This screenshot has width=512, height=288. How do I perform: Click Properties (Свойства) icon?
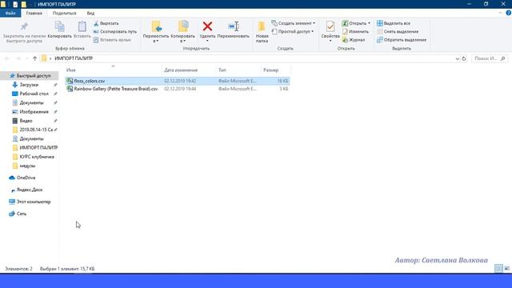pos(330,26)
